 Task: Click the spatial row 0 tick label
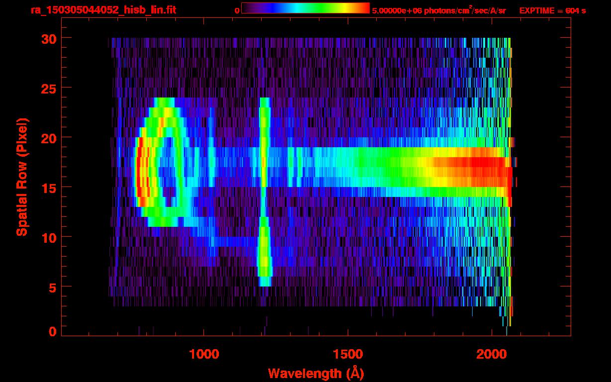(52, 332)
